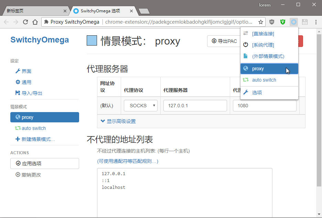
Task: Click the SwitchyOmega logo heading
Action: pos(40,39)
